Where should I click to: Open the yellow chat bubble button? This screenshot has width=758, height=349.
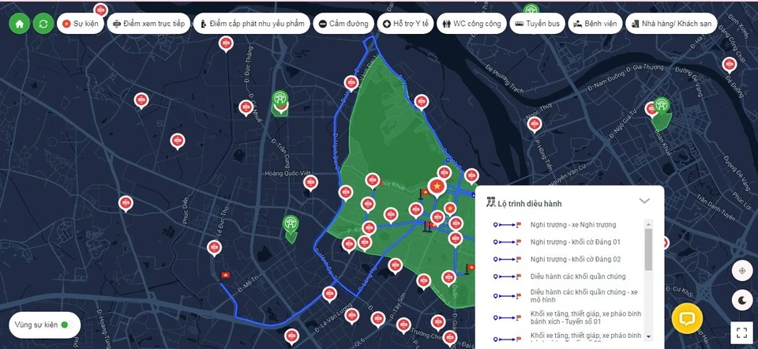pyautogui.click(x=687, y=318)
